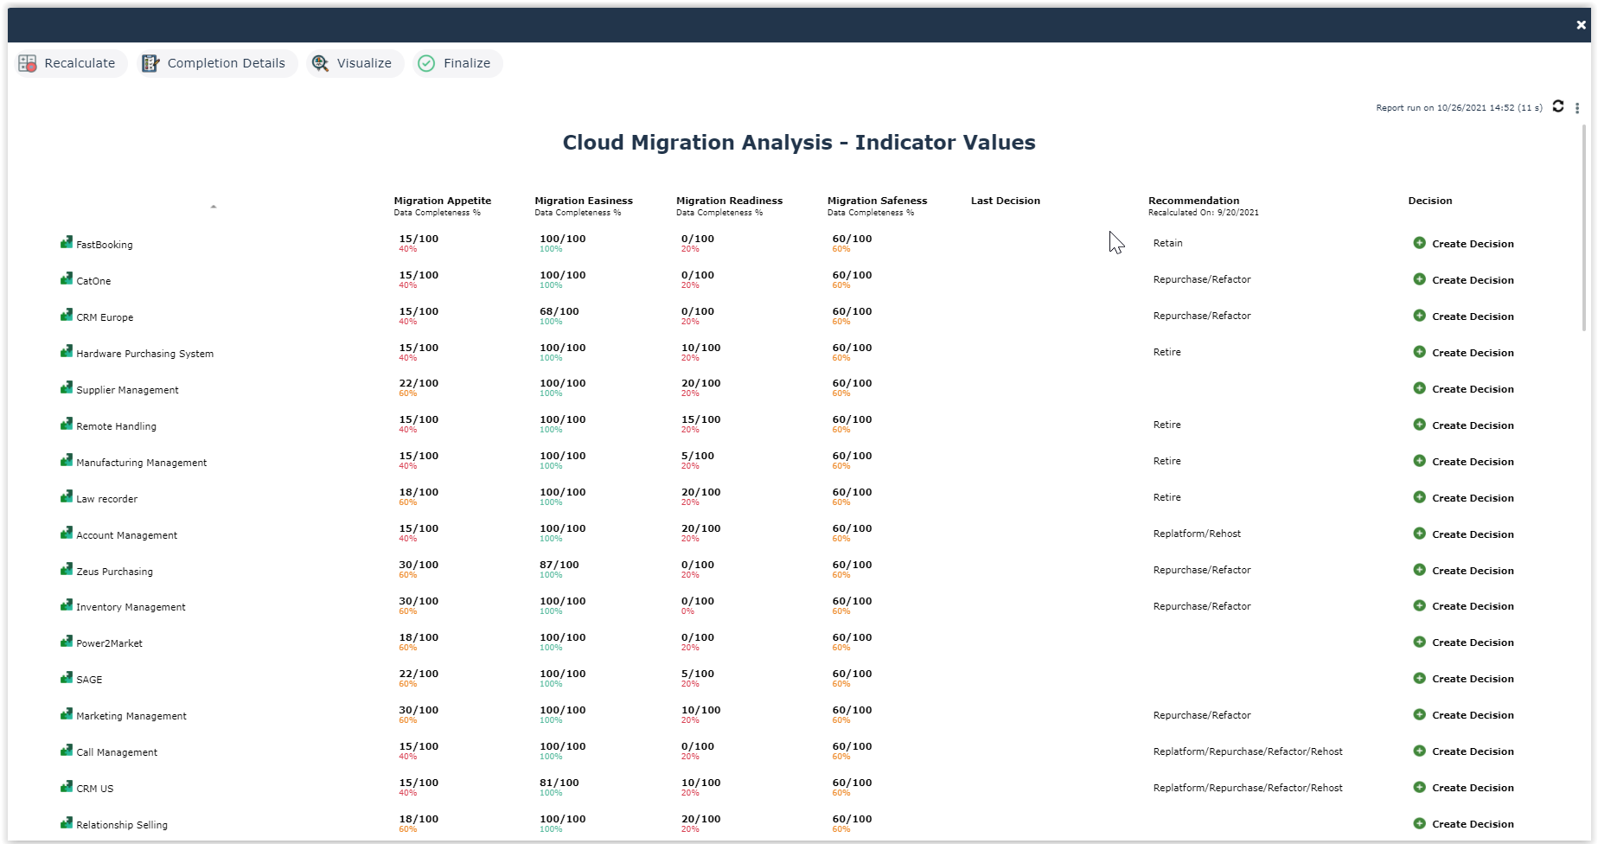This screenshot has height=844, width=1598.
Task: Select the Hardware Purchasing System row name
Action: (x=145, y=354)
